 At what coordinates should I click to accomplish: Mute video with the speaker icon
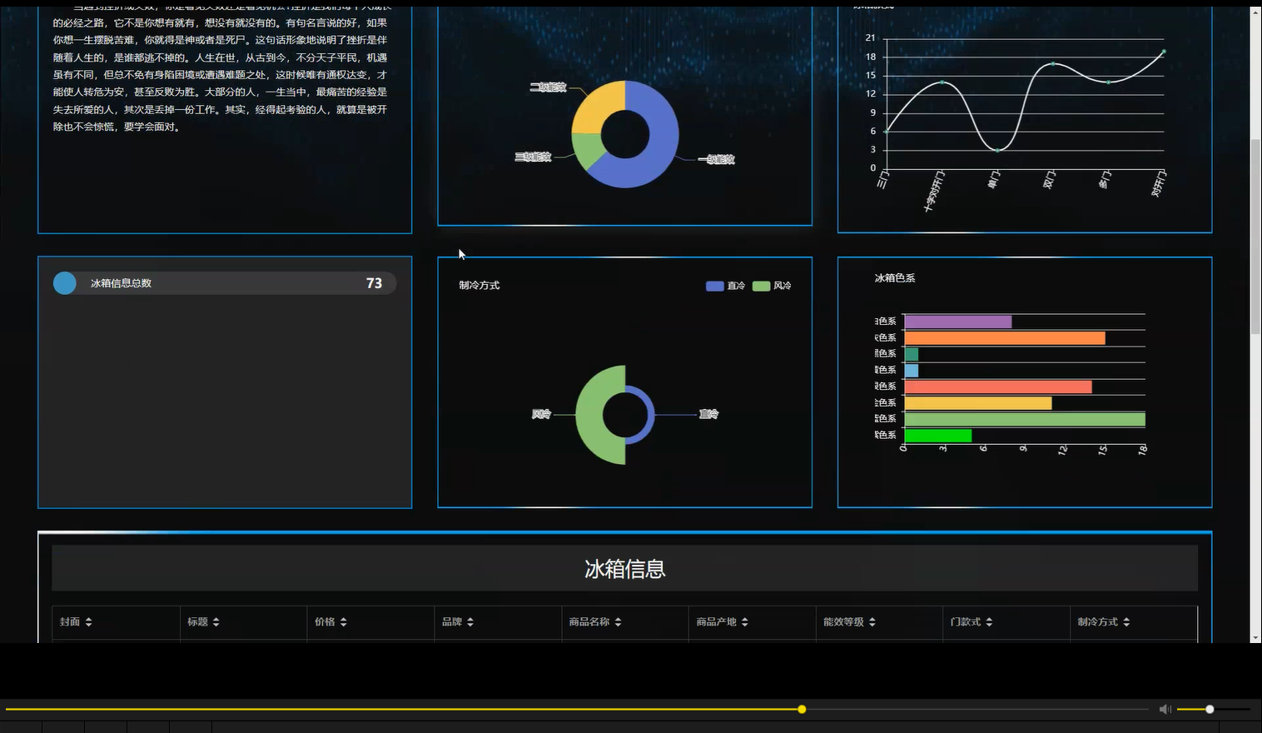(x=1165, y=709)
